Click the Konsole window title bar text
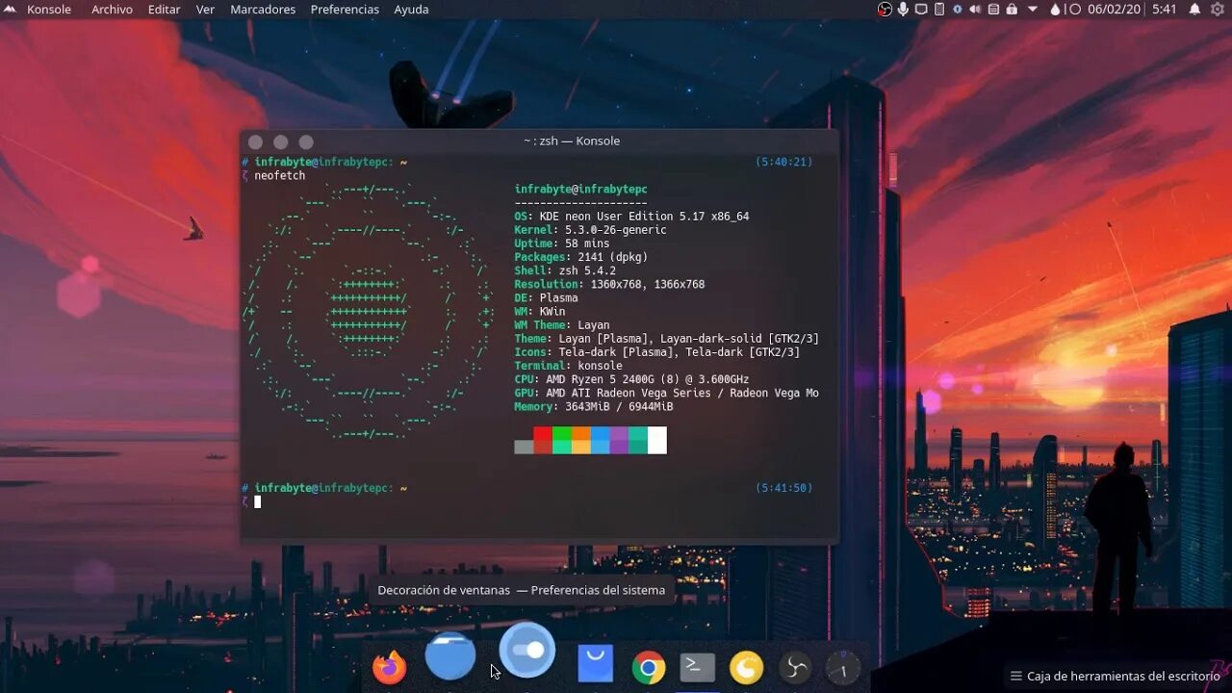Image resolution: width=1232 pixels, height=693 pixels. pyautogui.click(x=572, y=141)
